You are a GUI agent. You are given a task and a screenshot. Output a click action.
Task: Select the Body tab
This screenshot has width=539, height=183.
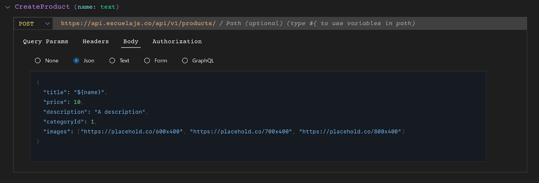click(x=131, y=42)
